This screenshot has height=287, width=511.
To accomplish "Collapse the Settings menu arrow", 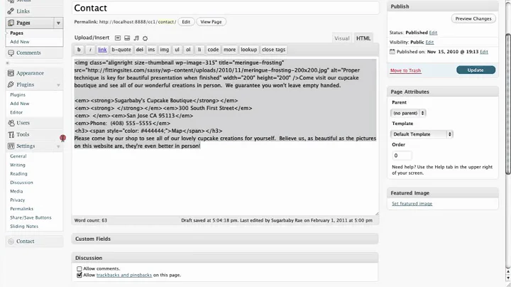I will tap(58, 146).
